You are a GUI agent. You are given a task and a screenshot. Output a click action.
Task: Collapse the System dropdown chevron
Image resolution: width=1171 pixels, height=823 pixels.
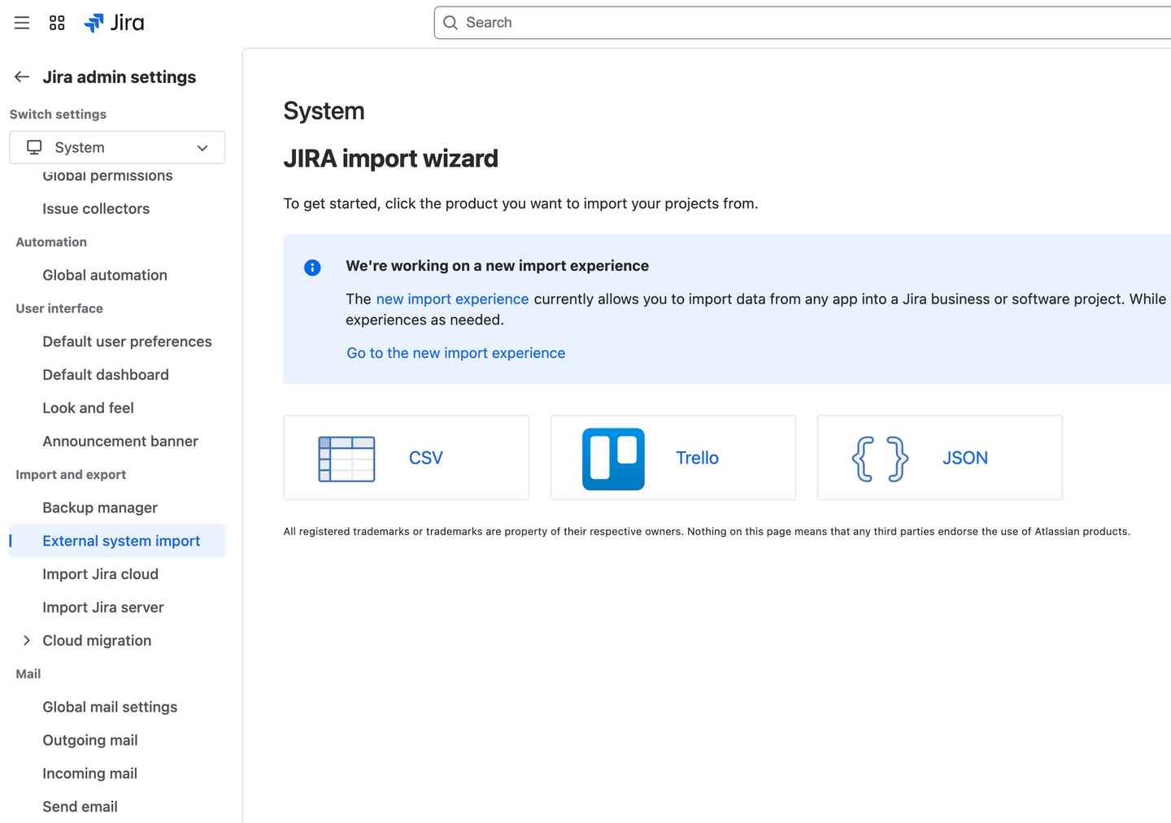coord(202,148)
